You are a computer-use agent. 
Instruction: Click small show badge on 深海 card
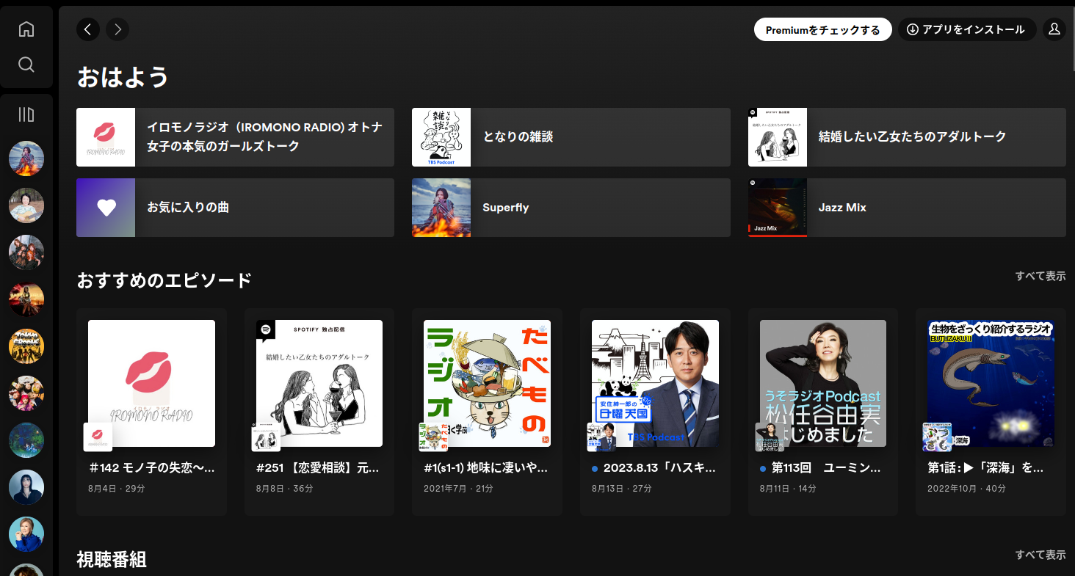pos(937,437)
